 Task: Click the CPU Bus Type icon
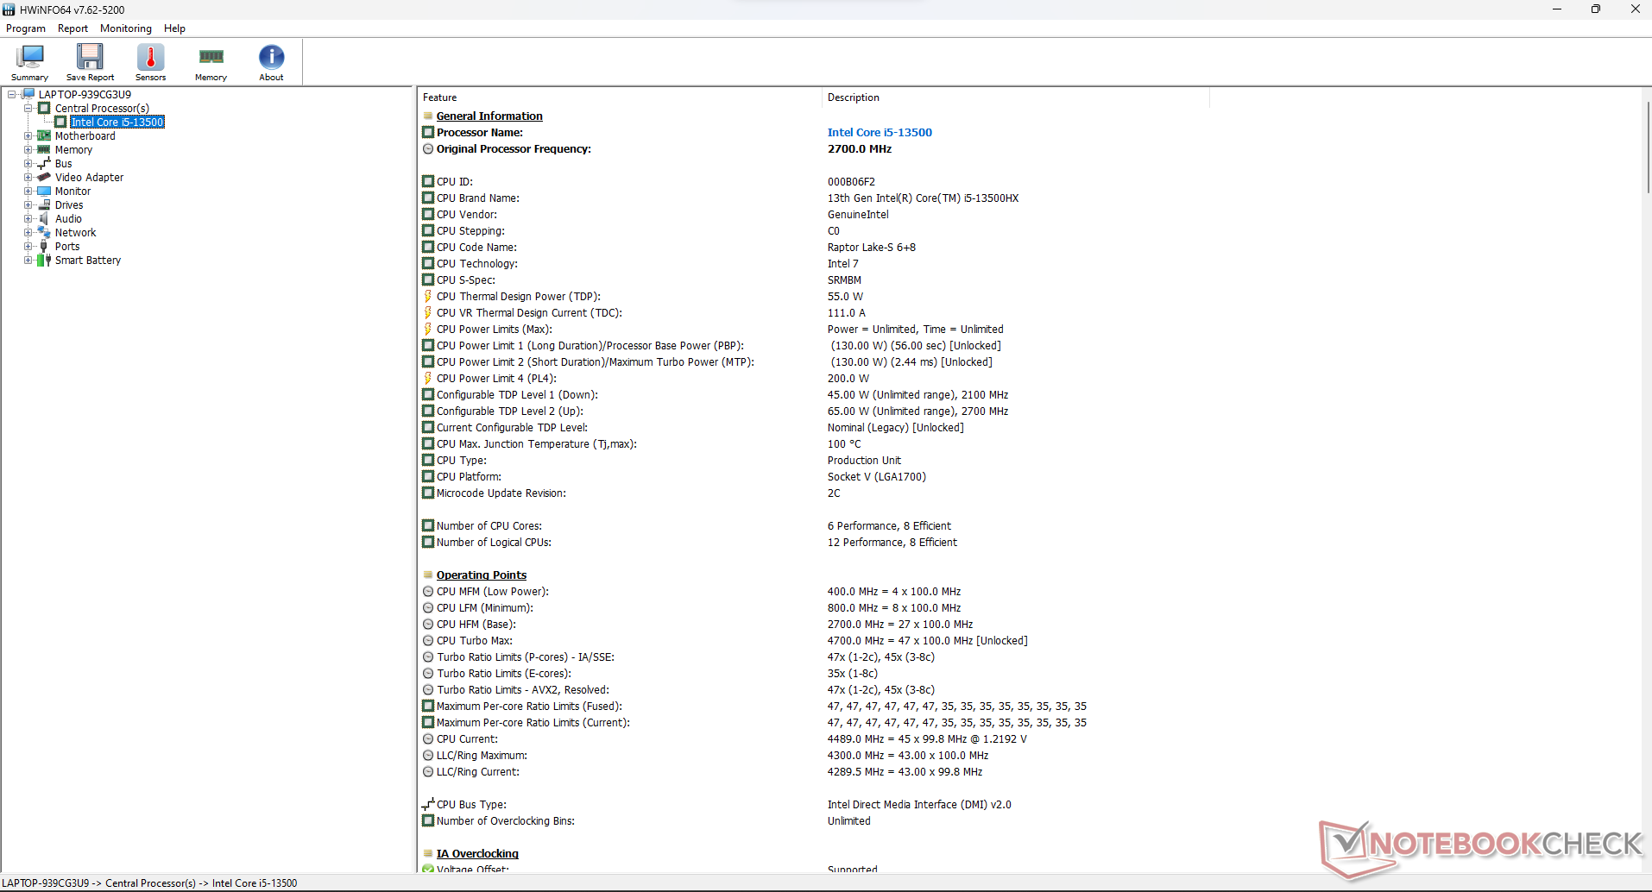[x=428, y=805]
